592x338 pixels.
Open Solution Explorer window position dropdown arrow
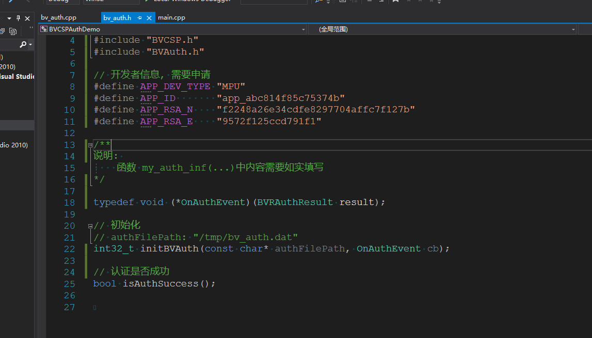point(9,18)
